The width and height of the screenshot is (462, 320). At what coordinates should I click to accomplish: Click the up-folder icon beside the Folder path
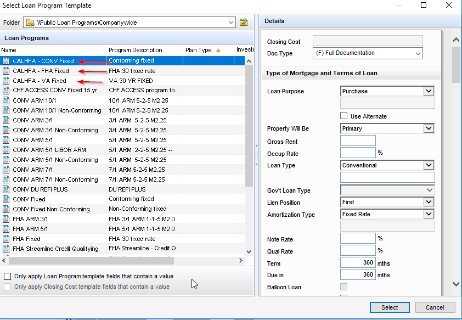click(244, 22)
